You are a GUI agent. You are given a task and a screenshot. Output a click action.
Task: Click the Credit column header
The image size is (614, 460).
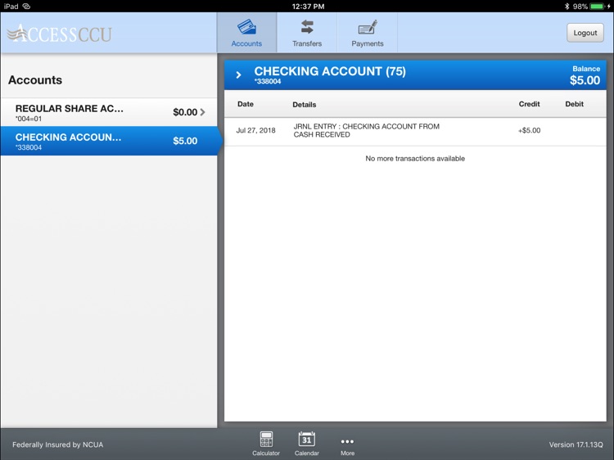[x=529, y=104]
